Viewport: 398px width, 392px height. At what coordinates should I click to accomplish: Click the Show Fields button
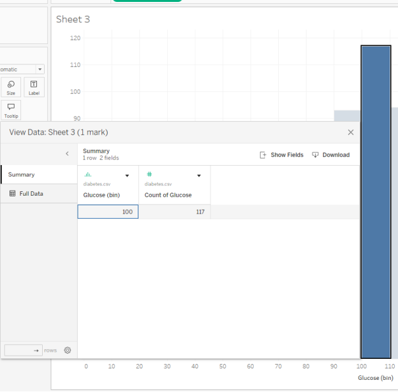281,155
